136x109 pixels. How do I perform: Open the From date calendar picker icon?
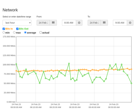[x=53, y=23]
